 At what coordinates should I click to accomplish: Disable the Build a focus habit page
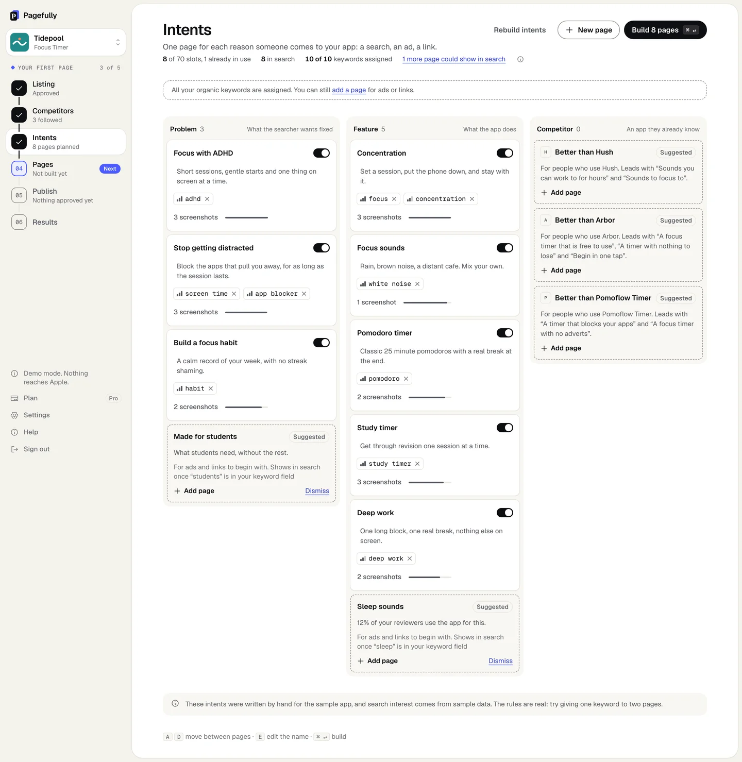point(322,343)
